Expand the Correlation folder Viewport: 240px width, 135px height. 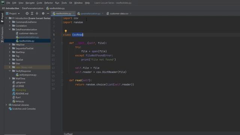[10, 26]
